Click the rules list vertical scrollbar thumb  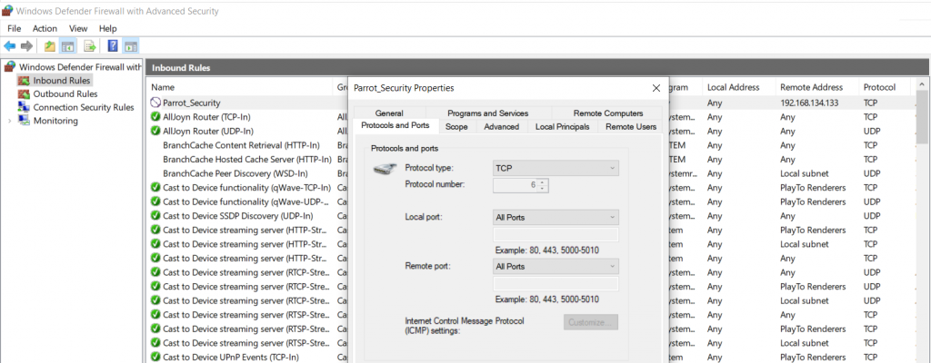922,116
